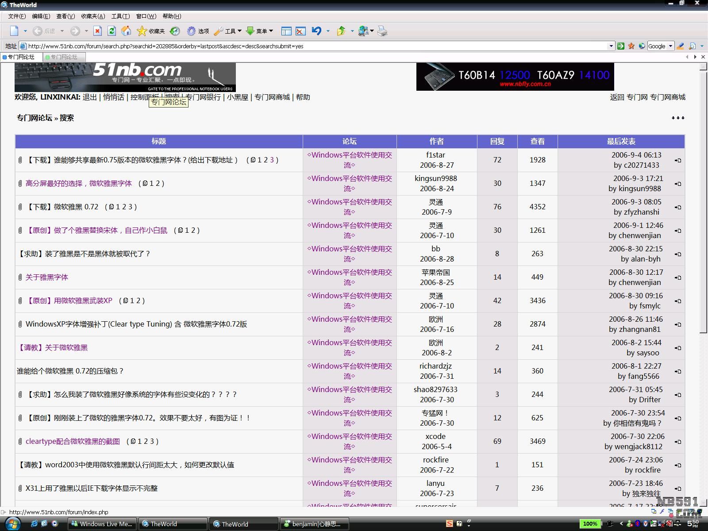Click the printer icon in toolbar
Screen dimensions: 708x531
(382, 31)
